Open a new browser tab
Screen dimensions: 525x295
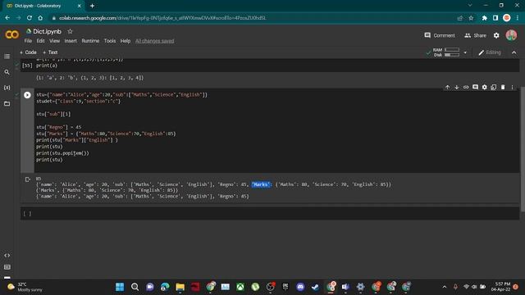[x=92, y=6]
